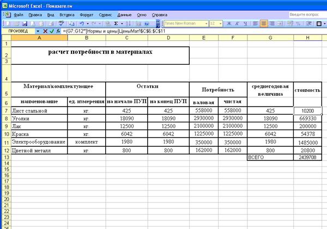327x229 pixels.
Task: Select row 13 header
Action: coord(7,157)
